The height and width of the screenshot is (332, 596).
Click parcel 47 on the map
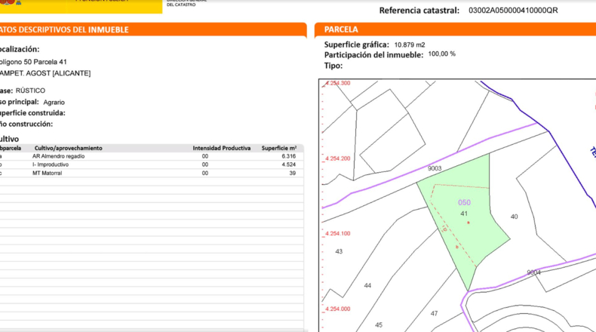pos(434,314)
